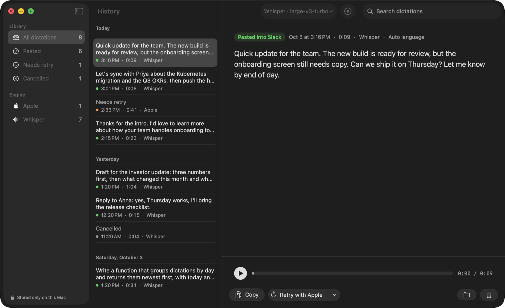The height and width of the screenshot is (308, 505).
Task: Click the transcript text in detail pane
Action: [359, 64]
